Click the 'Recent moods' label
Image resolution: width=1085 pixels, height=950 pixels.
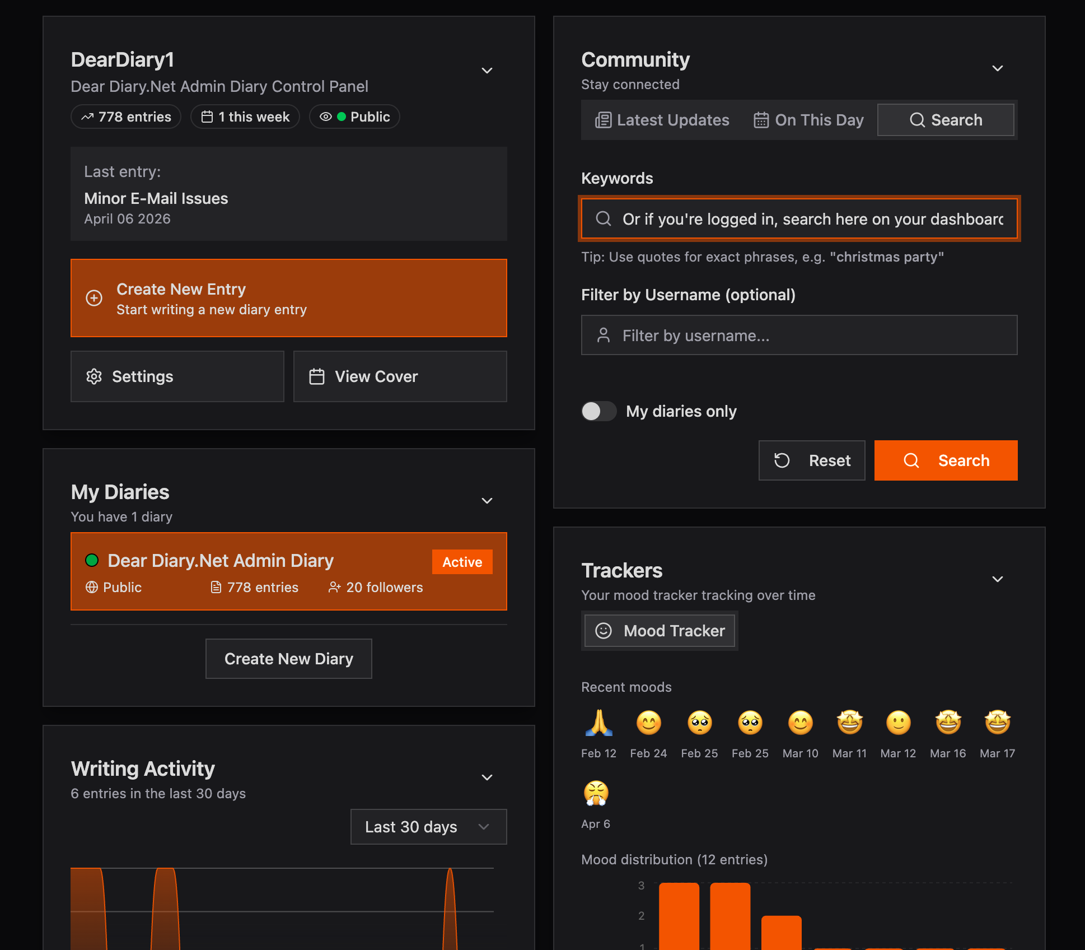[626, 687]
